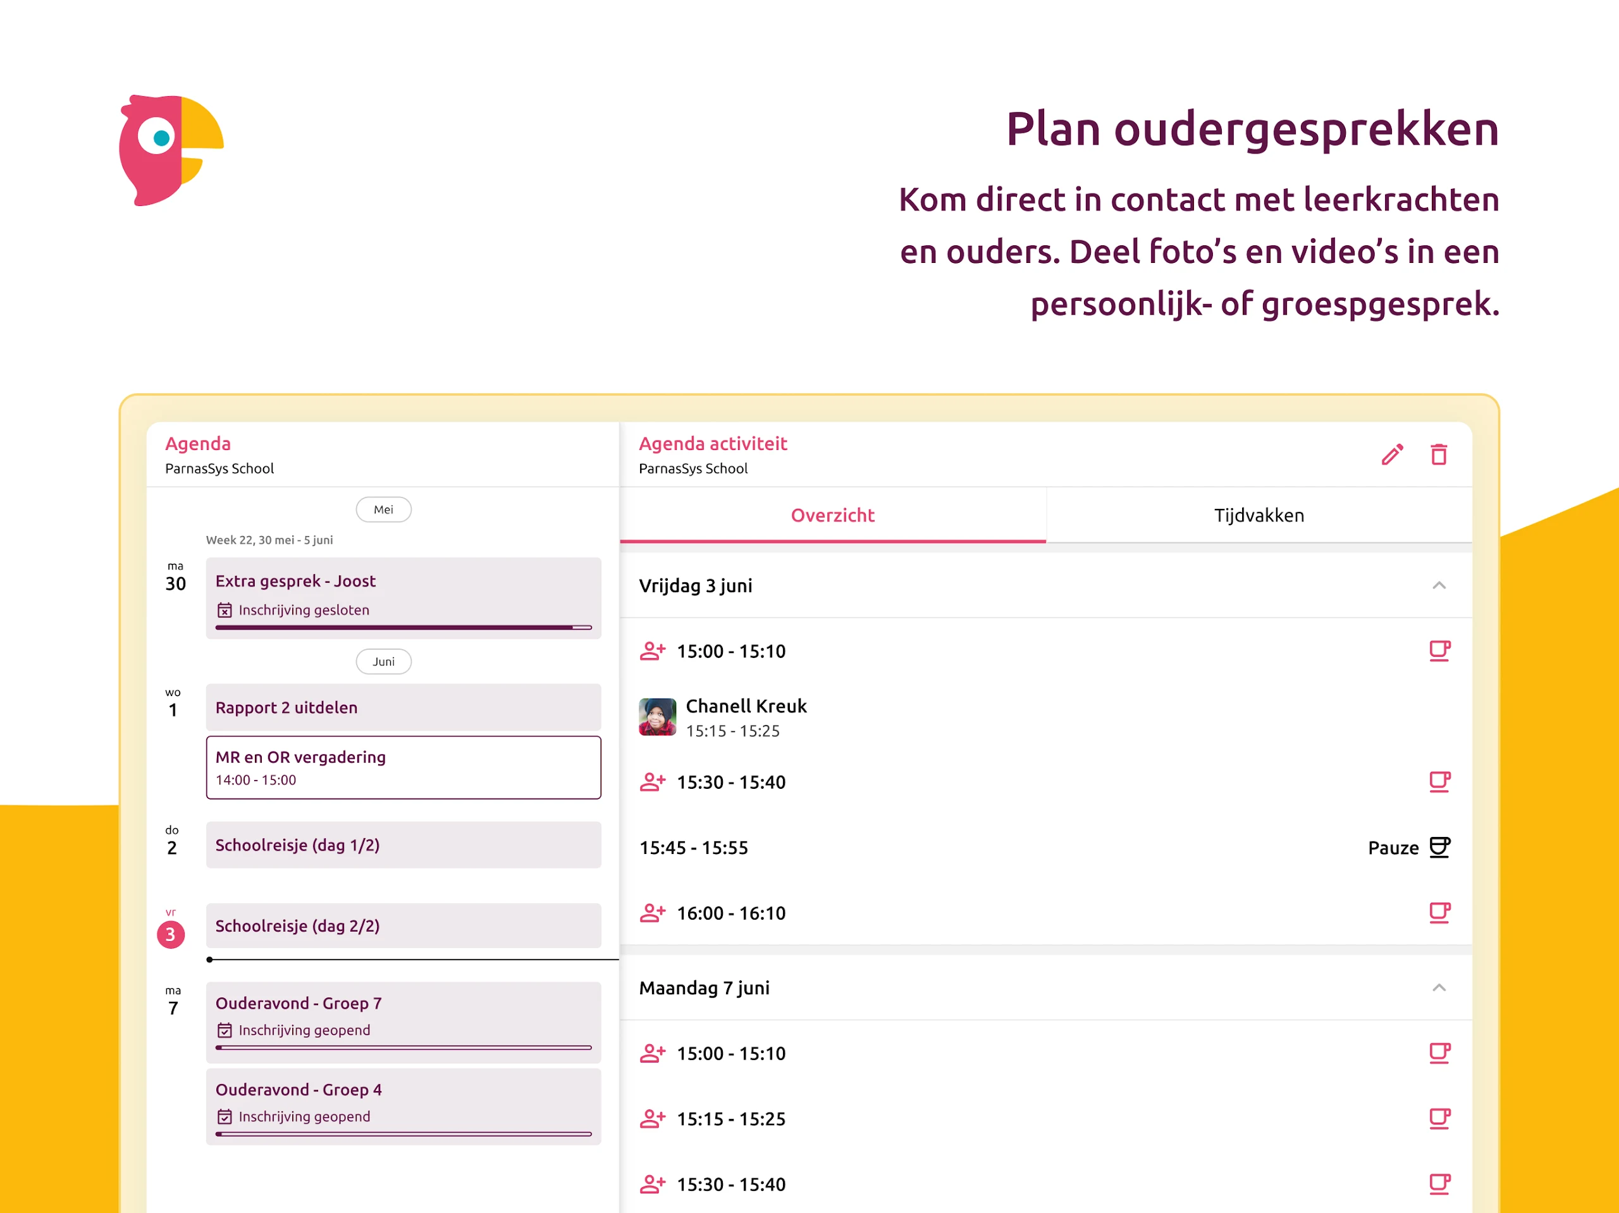The height and width of the screenshot is (1213, 1619).
Task: Click the Mei month chip
Action: [383, 509]
